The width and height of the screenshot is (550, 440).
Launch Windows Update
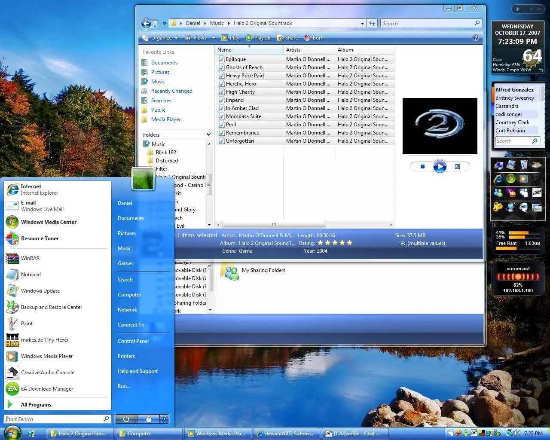click(57, 291)
